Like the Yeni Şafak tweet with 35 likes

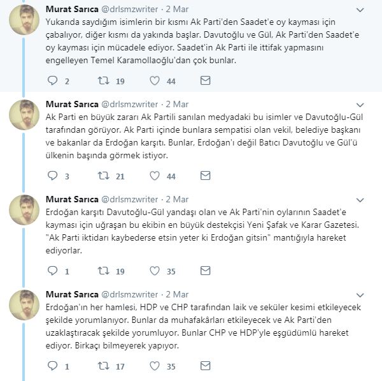pyautogui.click(x=155, y=271)
